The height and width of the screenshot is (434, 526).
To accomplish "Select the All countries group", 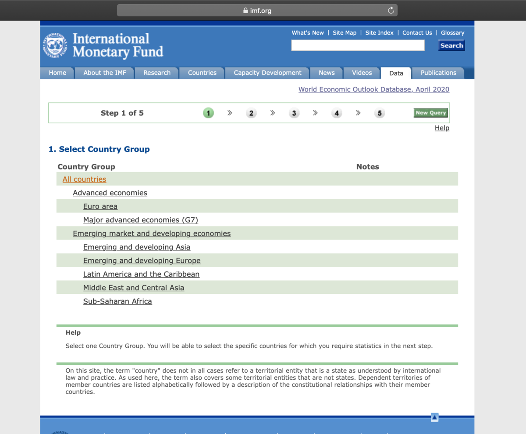I will click(x=84, y=179).
